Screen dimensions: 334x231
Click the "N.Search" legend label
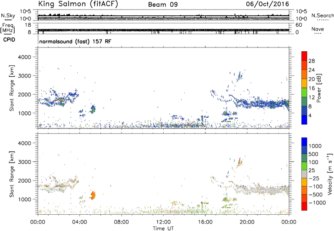coord(322,15)
